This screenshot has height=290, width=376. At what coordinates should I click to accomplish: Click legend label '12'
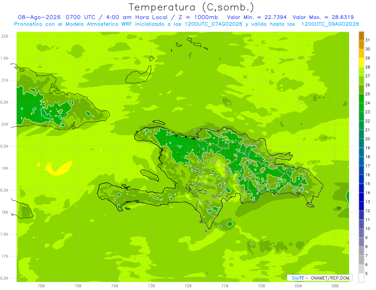368,211
